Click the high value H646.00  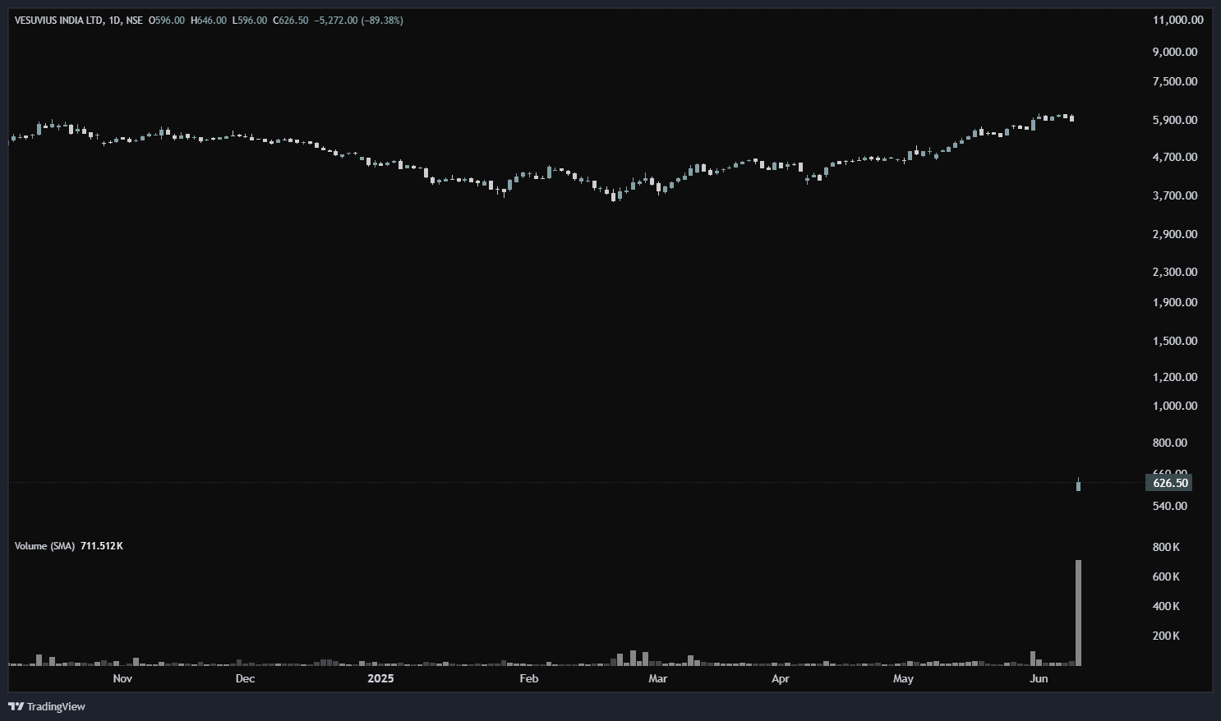(209, 21)
